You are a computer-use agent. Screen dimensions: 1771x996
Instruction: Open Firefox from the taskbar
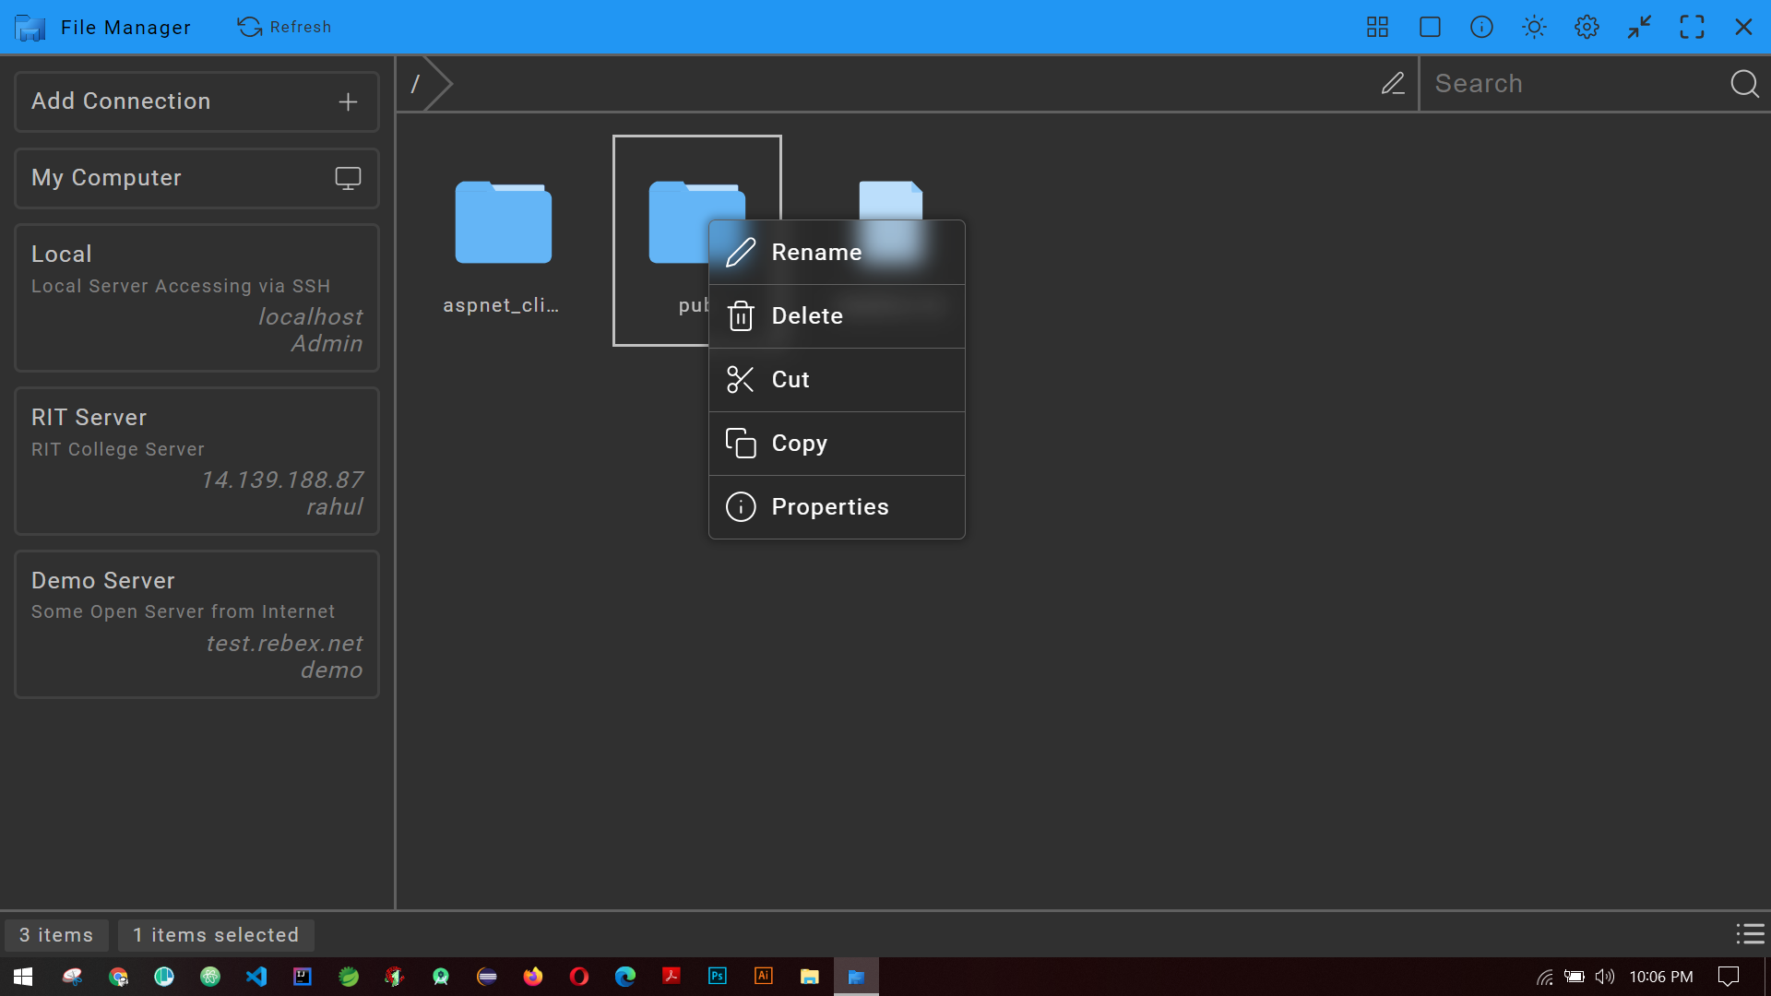point(533,976)
